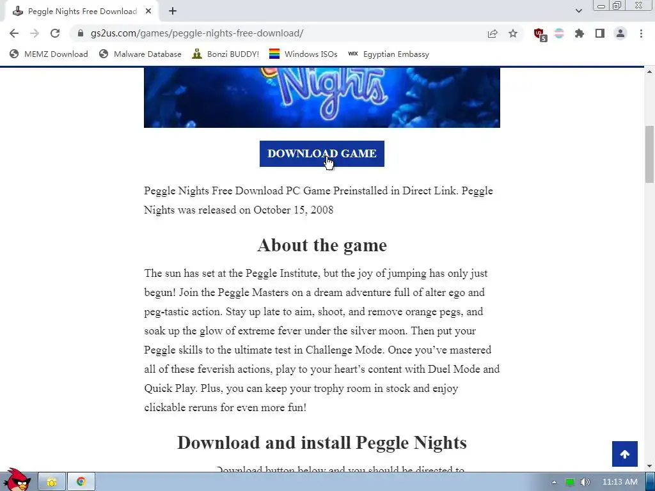Toggle the browser side panel
Screen dimensions: 655x491
[x=600, y=33]
